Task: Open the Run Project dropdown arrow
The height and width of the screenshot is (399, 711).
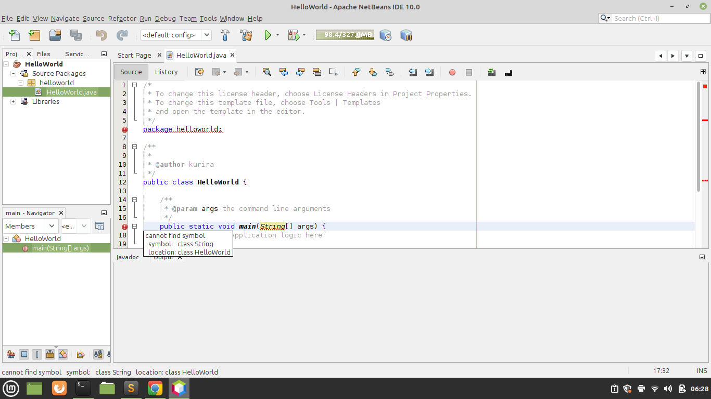Action: pyautogui.click(x=277, y=35)
